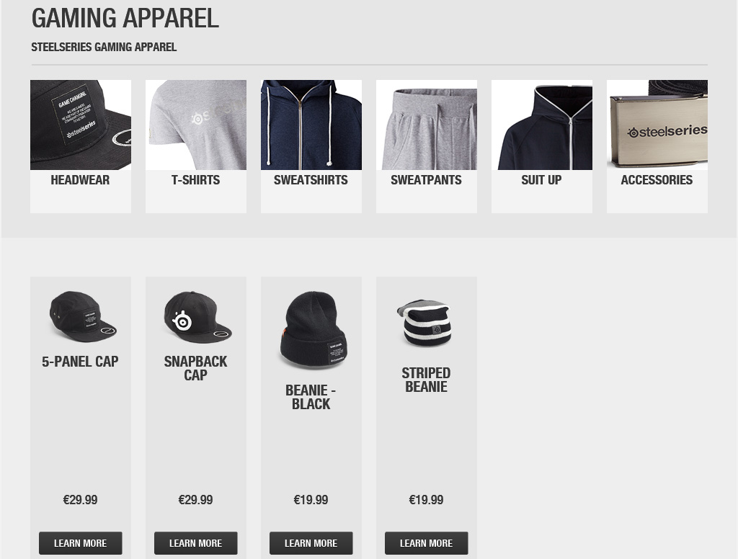Select the Headwear category label
The height and width of the screenshot is (559, 738).
point(80,180)
